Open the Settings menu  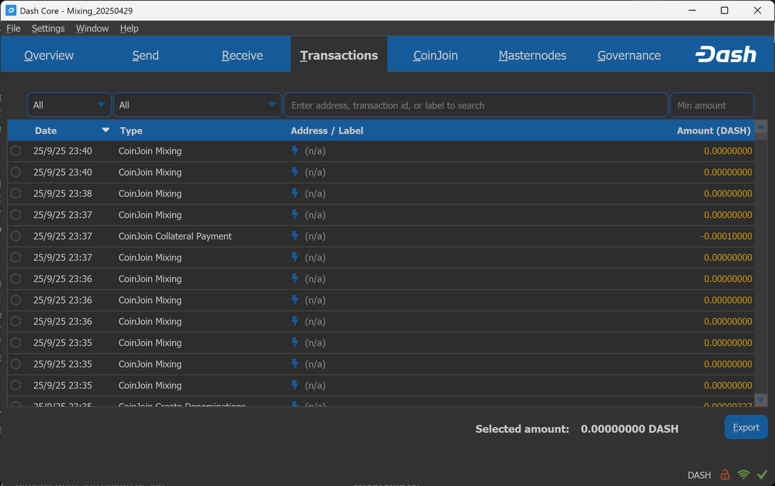pos(48,28)
